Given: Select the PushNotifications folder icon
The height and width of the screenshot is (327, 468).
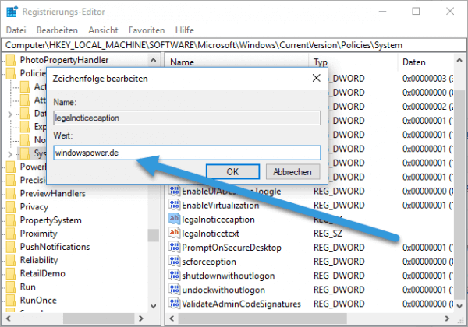Looking at the screenshot, I should coord(11,247).
